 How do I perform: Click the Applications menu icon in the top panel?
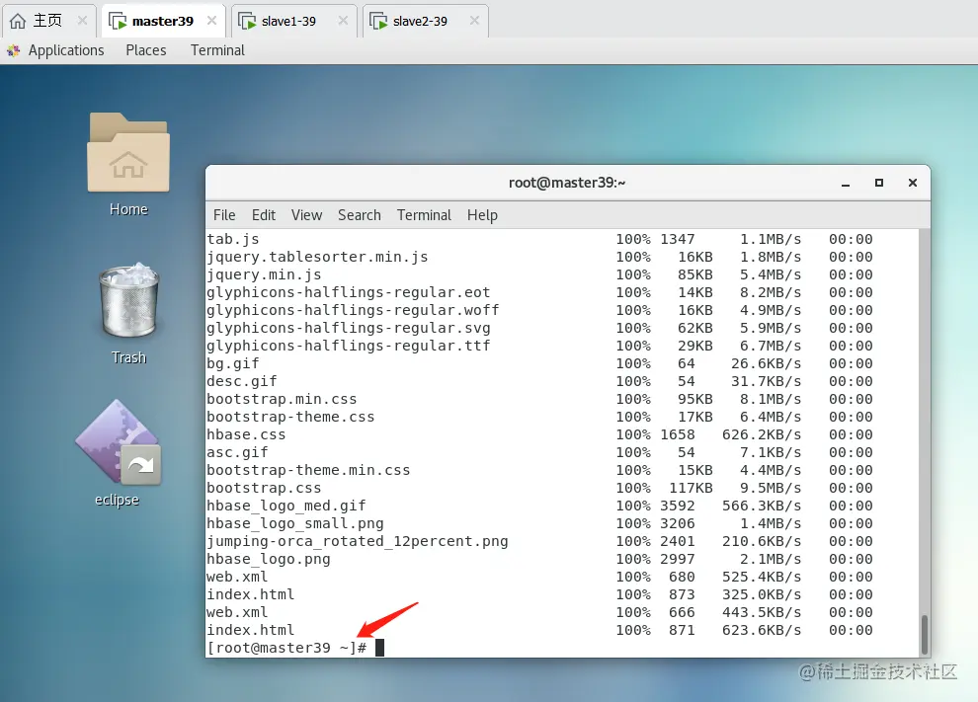[13, 50]
